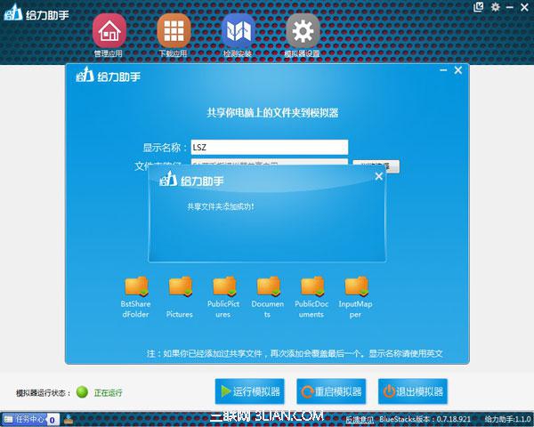Click the 给力助手 logo in main title bar
534x427 pixels.
tap(36, 13)
